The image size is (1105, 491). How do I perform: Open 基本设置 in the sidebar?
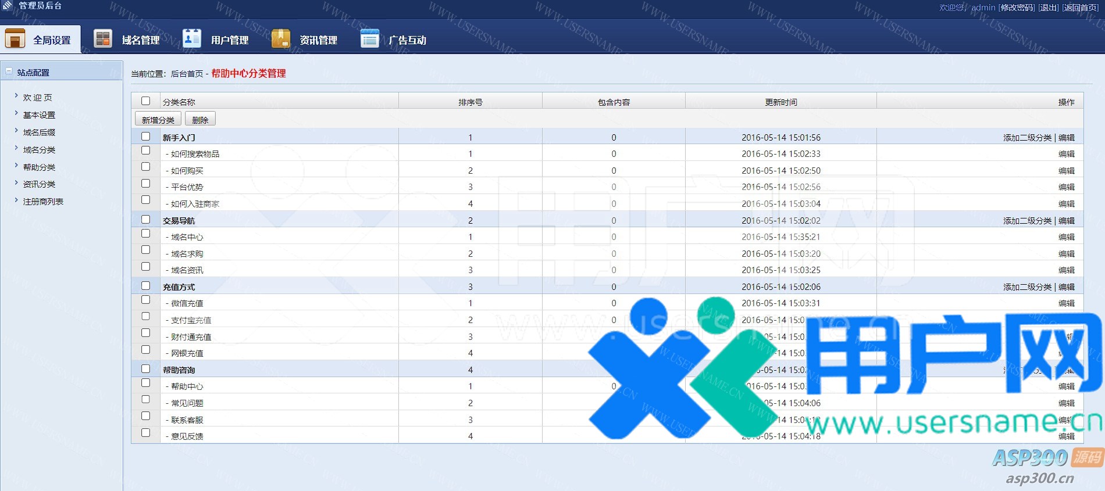tap(39, 115)
